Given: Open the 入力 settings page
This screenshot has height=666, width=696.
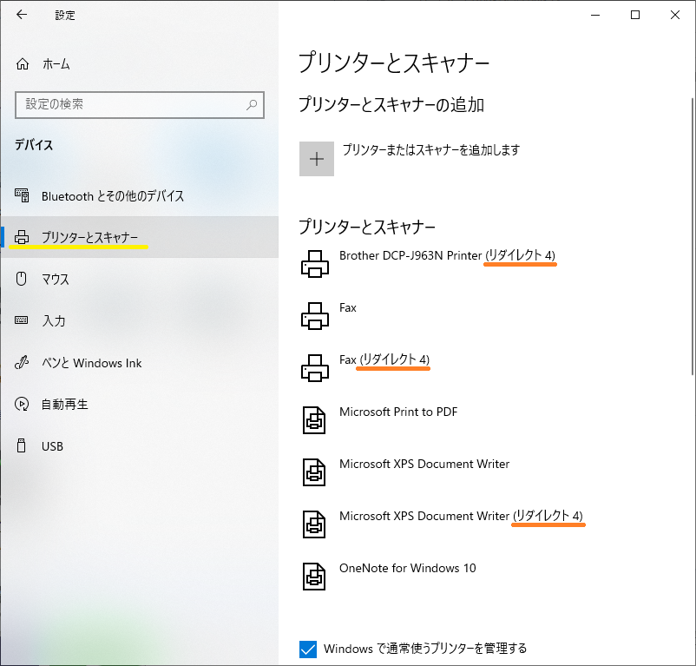Looking at the screenshot, I should point(55,320).
